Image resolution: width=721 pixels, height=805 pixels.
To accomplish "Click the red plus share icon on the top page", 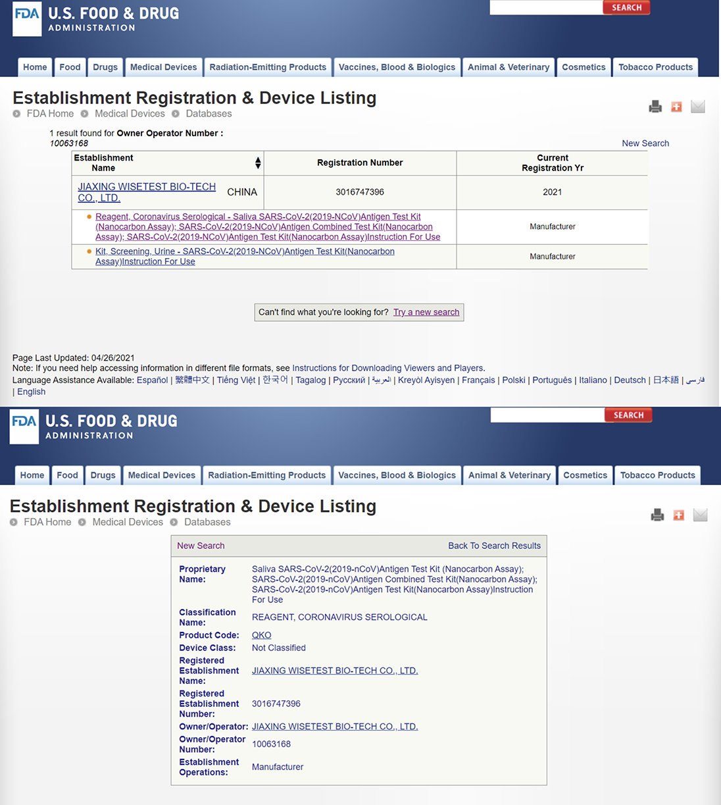I will 676,107.
